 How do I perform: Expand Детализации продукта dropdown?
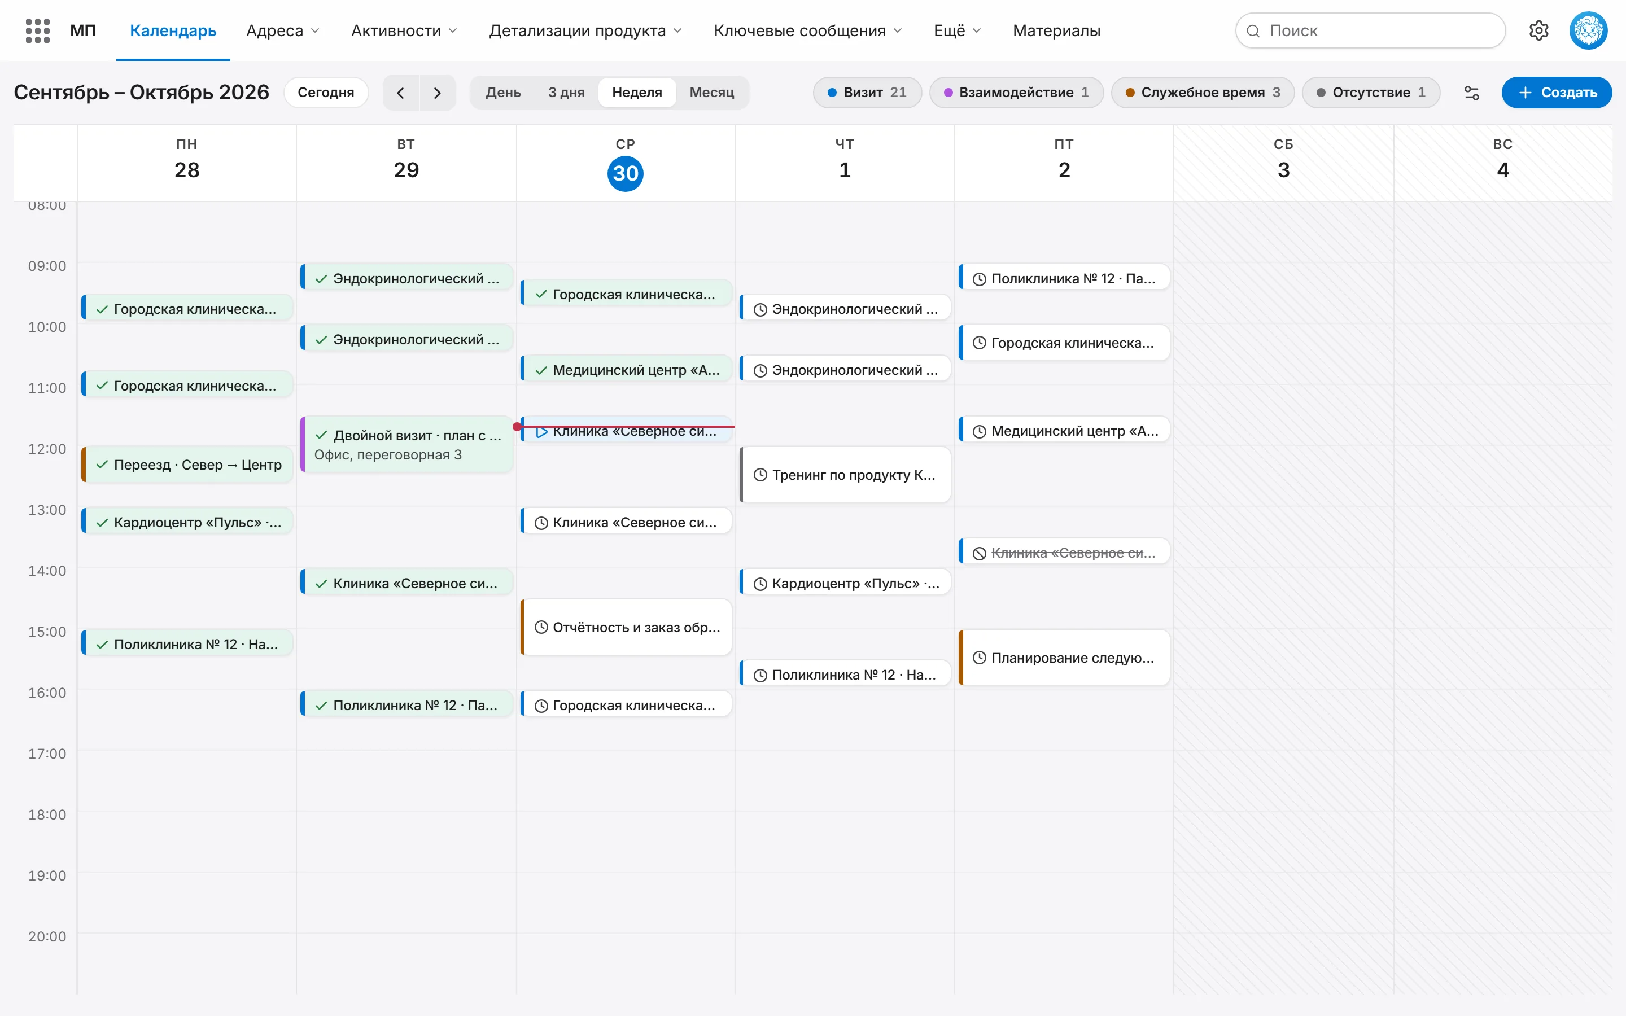(585, 31)
